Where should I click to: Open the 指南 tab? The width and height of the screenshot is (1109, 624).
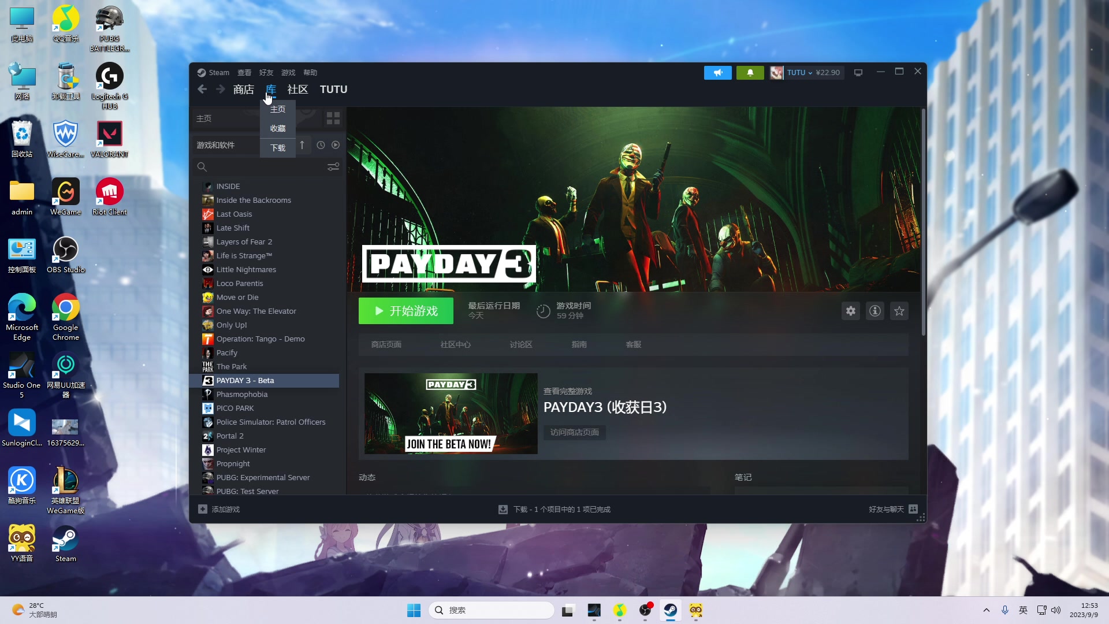click(x=579, y=344)
